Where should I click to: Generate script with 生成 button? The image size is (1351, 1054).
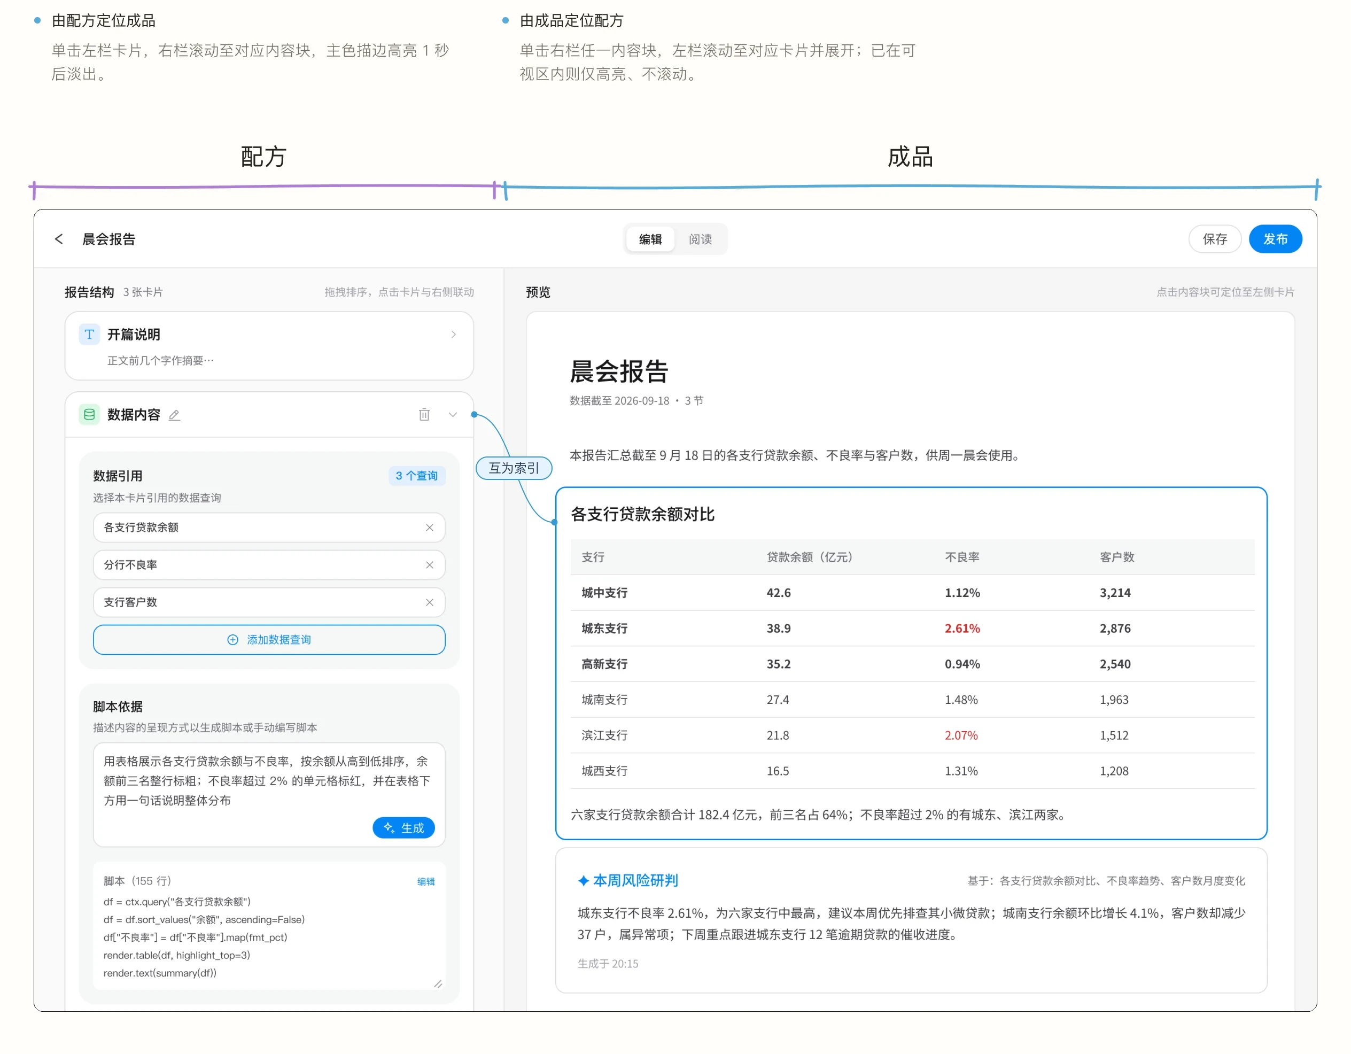pos(403,827)
